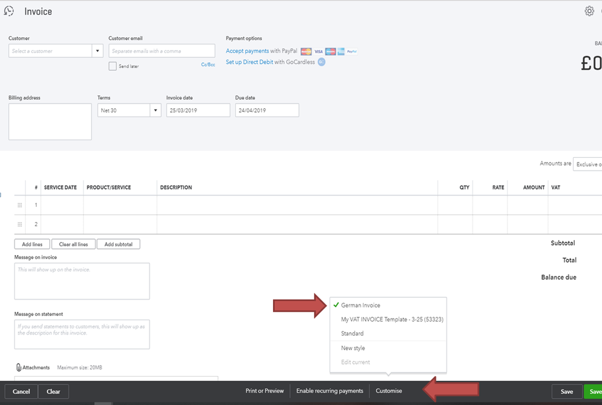
Task: Click the green Save button
Action: [x=593, y=392]
